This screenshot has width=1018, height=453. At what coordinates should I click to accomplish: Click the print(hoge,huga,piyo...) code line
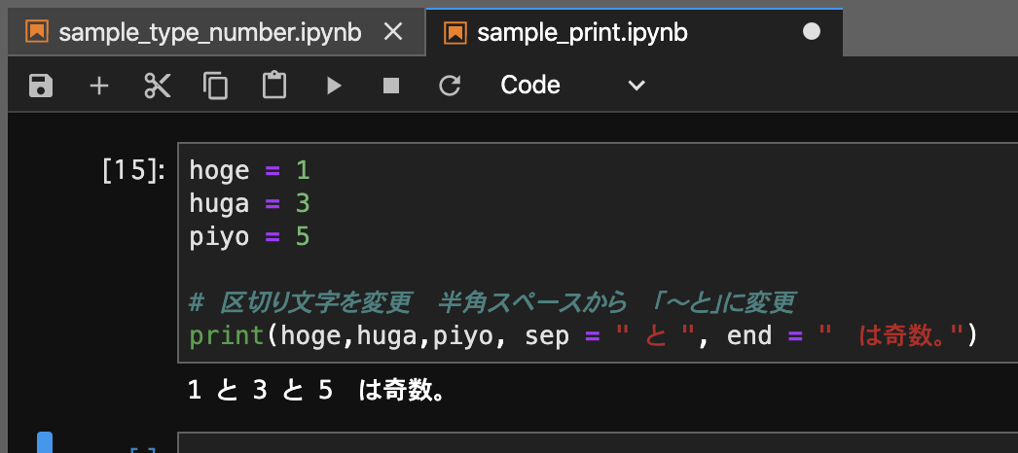[583, 335]
